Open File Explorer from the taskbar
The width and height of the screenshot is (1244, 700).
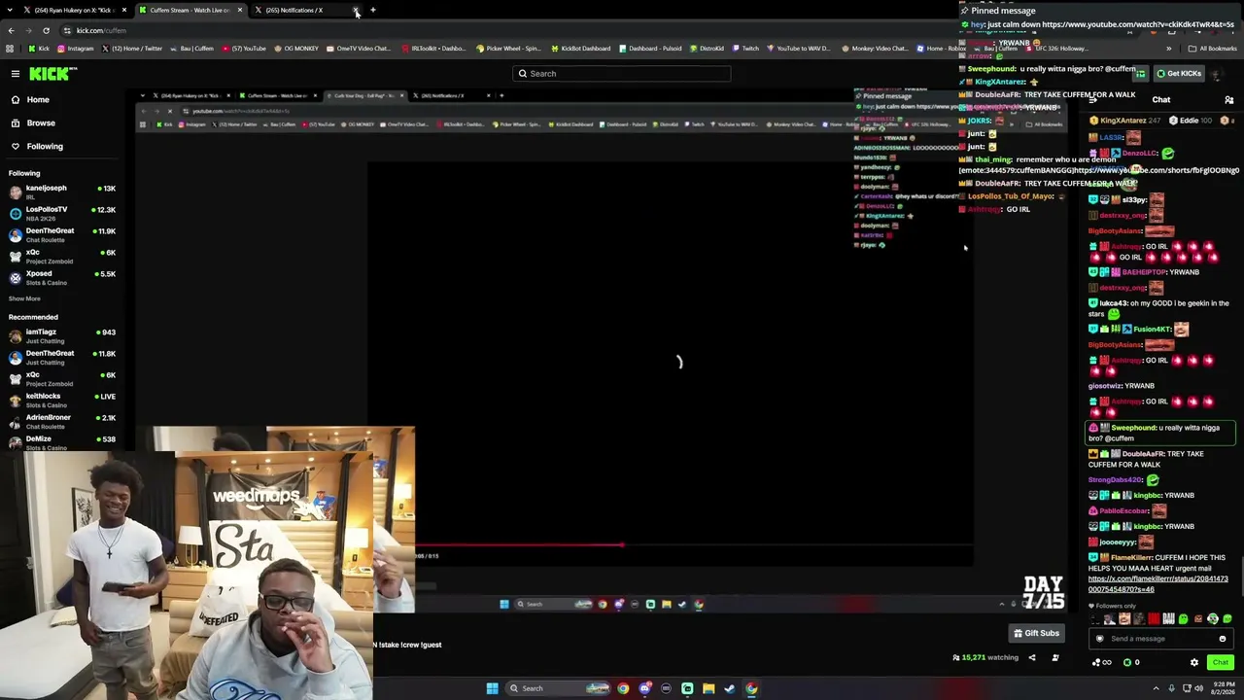(x=708, y=688)
